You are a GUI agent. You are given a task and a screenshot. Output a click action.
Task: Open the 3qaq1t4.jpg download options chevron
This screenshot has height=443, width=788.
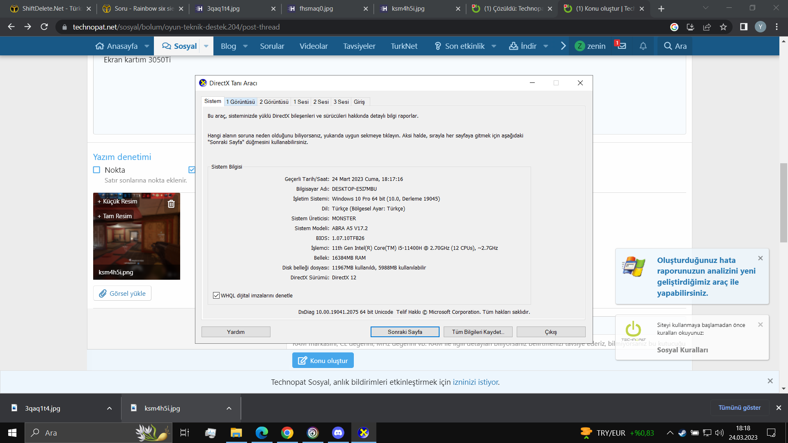coord(109,408)
